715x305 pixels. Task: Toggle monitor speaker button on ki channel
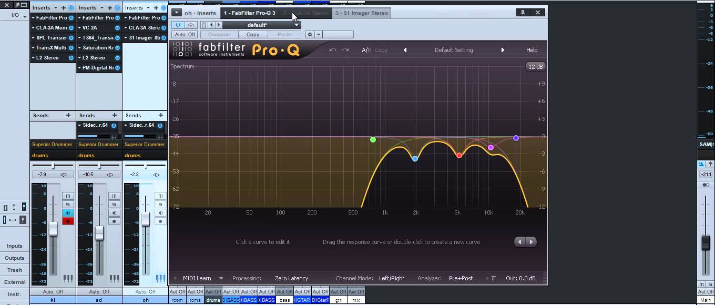[68, 213]
